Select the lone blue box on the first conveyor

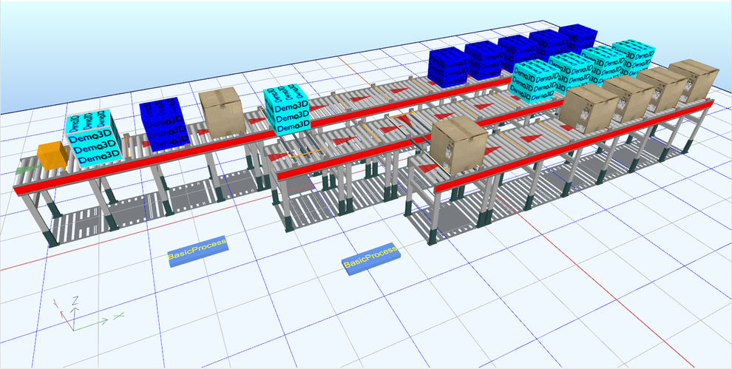(x=165, y=123)
